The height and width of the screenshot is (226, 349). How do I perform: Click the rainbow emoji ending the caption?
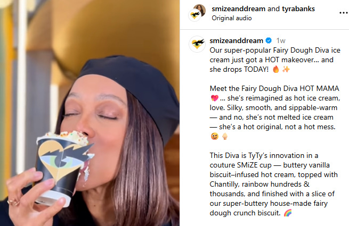pyautogui.click(x=288, y=213)
